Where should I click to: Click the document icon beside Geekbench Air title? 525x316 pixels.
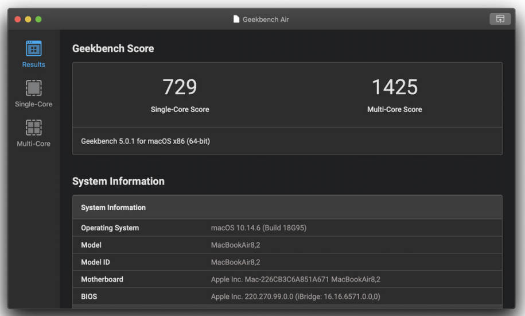(x=236, y=19)
